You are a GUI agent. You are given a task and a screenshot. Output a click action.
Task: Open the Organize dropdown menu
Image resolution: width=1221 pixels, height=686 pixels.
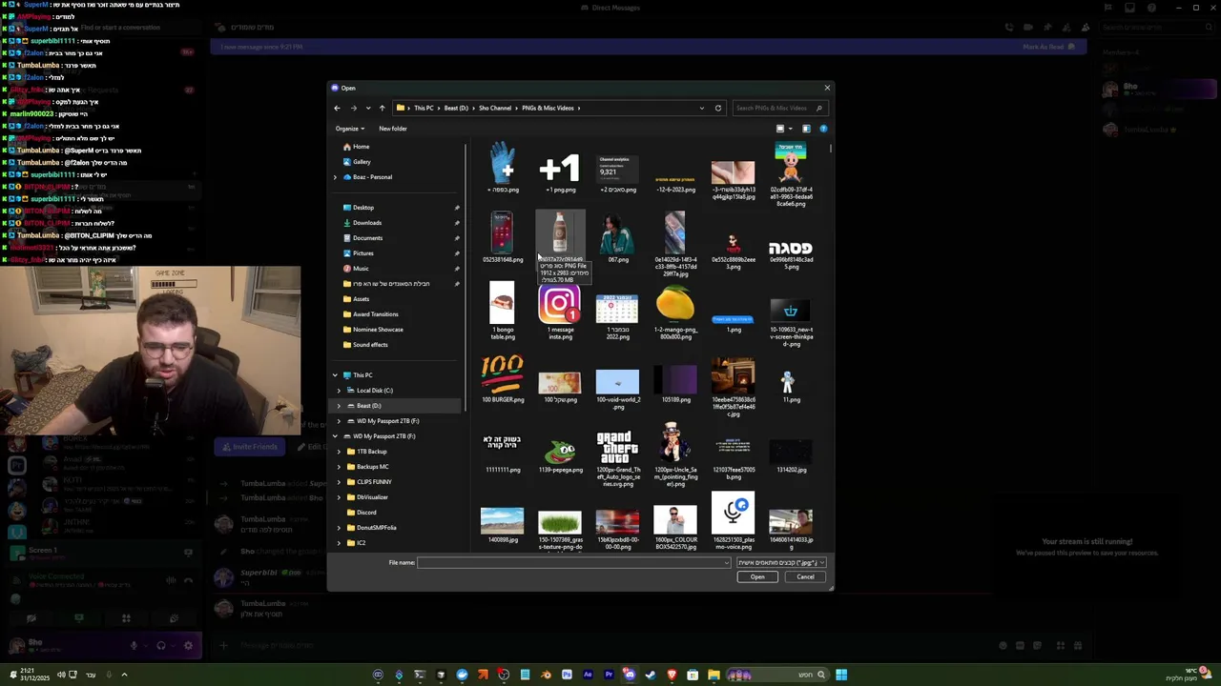click(349, 129)
